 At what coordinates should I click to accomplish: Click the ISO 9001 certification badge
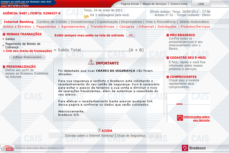coord(7,148)
